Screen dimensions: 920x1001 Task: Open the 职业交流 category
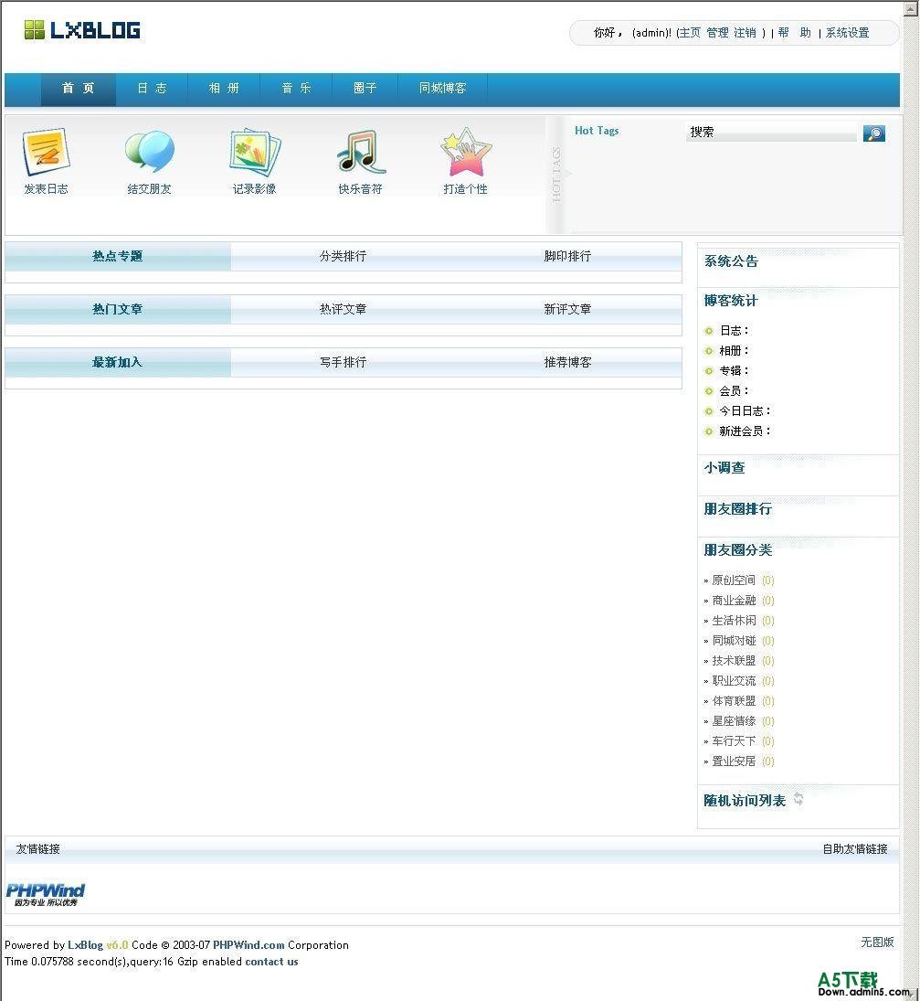[734, 681]
